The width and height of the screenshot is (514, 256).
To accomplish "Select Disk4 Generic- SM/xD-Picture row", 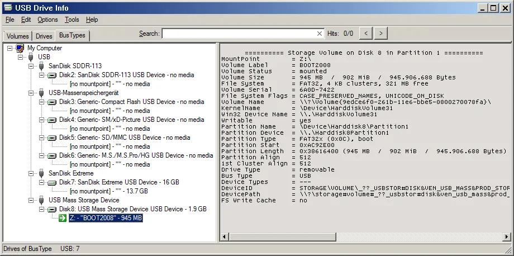I will pyautogui.click(x=131, y=120).
